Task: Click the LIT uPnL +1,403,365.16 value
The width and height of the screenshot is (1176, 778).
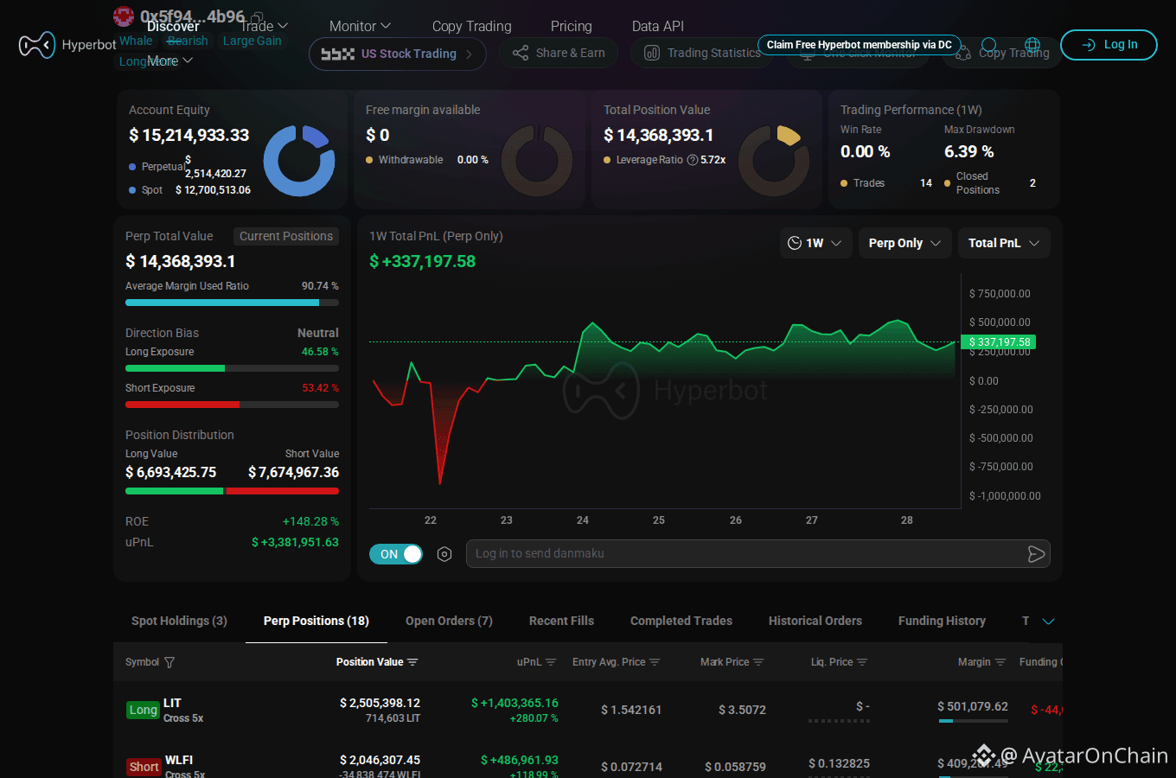Action: click(x=514, y=703)
